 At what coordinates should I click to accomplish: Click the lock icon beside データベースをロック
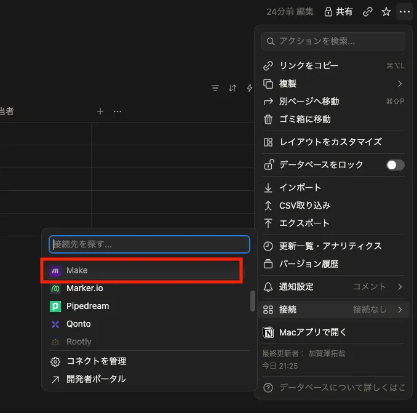coord(268,164)
